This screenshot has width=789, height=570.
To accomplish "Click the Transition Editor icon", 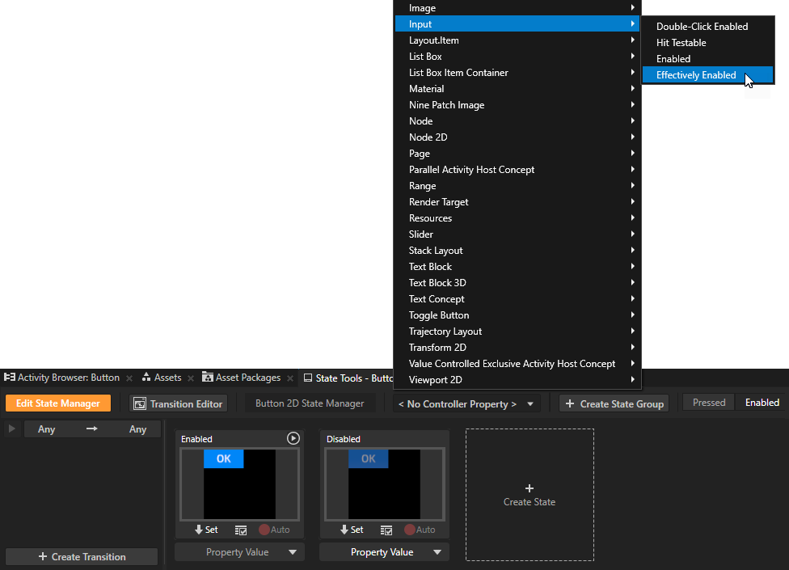I will (141, 403).
